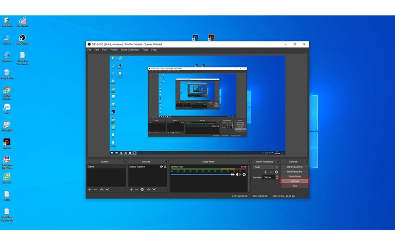
Task: Open the Fade transition dropdown
Action: (276, 167)
